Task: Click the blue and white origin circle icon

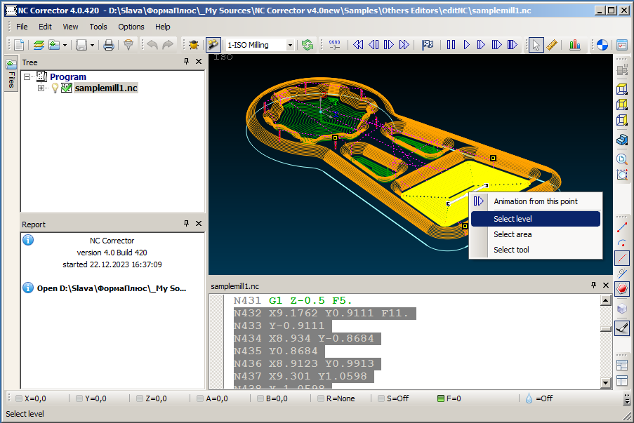Action: (x=602, y=45)
